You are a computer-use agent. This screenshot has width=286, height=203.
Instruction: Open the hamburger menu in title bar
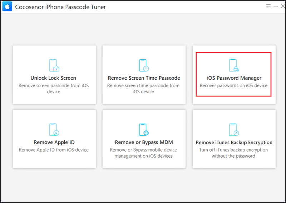(268, 6)
